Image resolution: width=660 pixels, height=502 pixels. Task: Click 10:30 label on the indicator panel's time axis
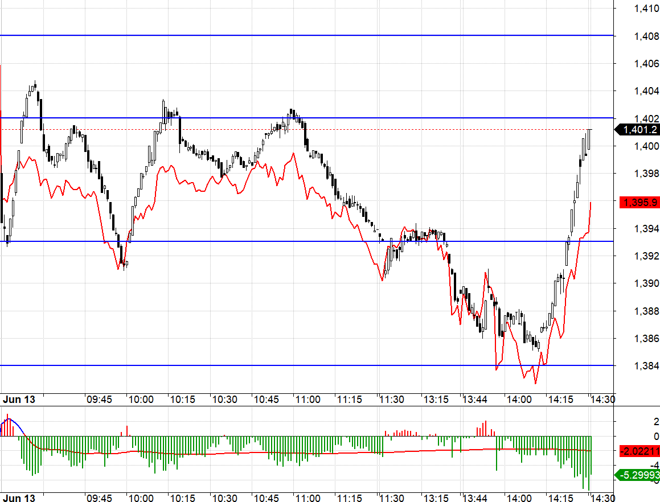click(x=224, y=498)
